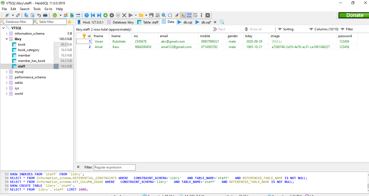Toggle word wrap in the editor
This screenshot has height=196, width=369.
coord(195,15)
